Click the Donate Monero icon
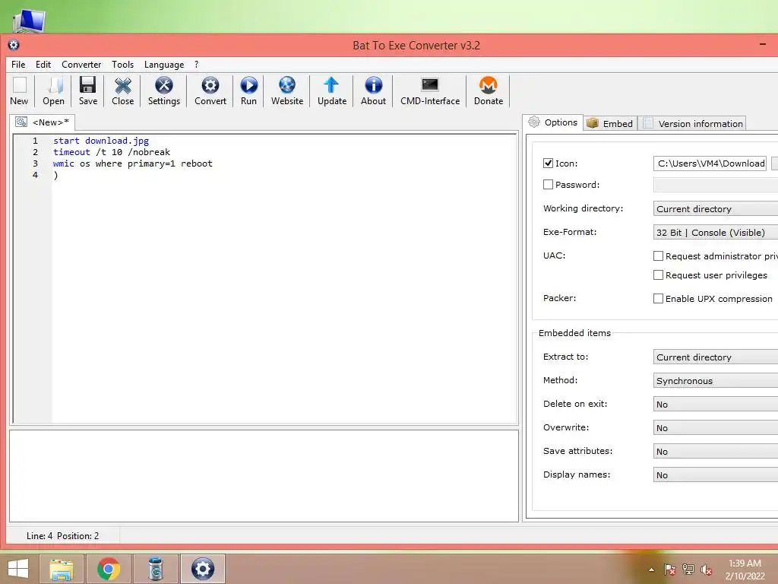This screenshot has width=778, height=584. [x=489, y=91]
